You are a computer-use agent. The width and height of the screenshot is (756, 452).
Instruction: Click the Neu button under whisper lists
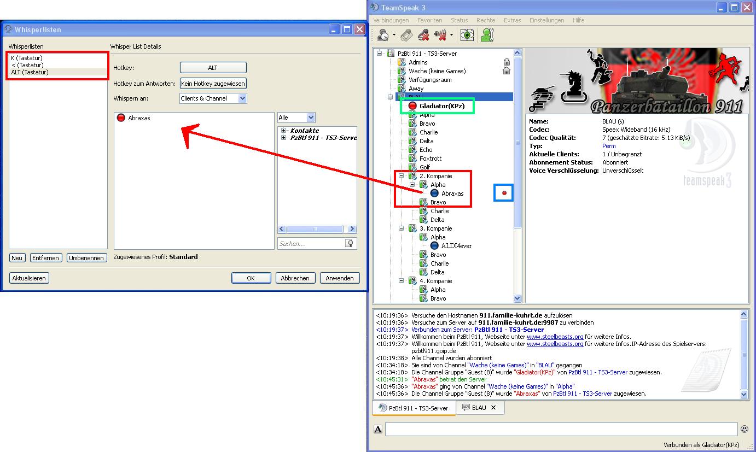tap(17, 258)
